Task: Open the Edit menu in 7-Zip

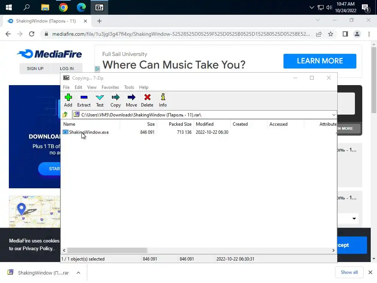Action: tap(78, 87)
